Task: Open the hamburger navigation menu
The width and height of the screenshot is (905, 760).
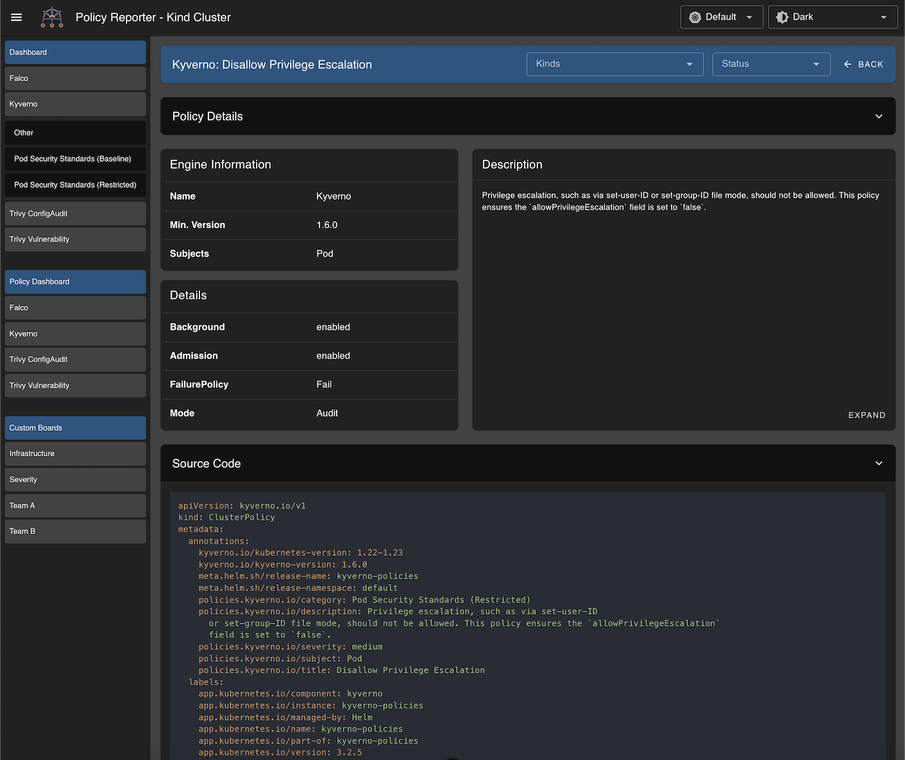Action: click(16, 18)
